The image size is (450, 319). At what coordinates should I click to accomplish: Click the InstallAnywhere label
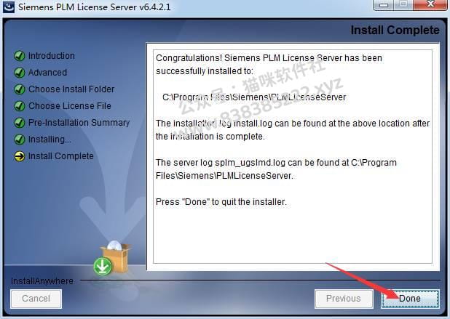42,281
